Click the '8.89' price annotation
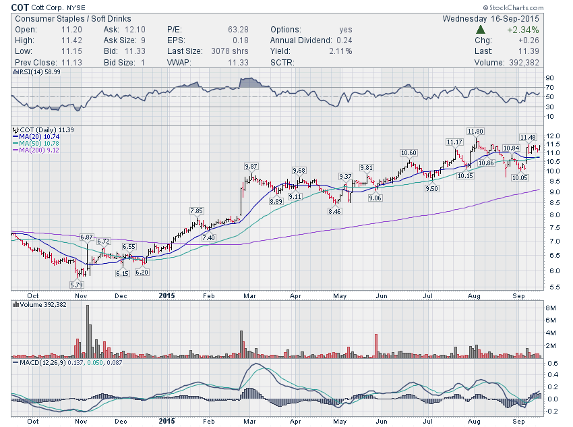573x427 pixels. point(276,202)
